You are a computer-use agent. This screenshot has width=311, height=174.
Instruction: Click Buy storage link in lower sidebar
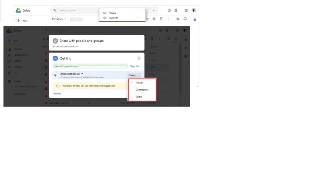tap(20, 94)
